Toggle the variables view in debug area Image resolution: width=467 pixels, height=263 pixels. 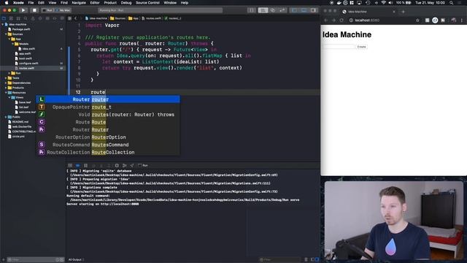[312, 260]
